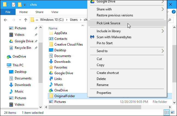Open the View ribbon tab
177x116 pixels.
click(55, 12)
